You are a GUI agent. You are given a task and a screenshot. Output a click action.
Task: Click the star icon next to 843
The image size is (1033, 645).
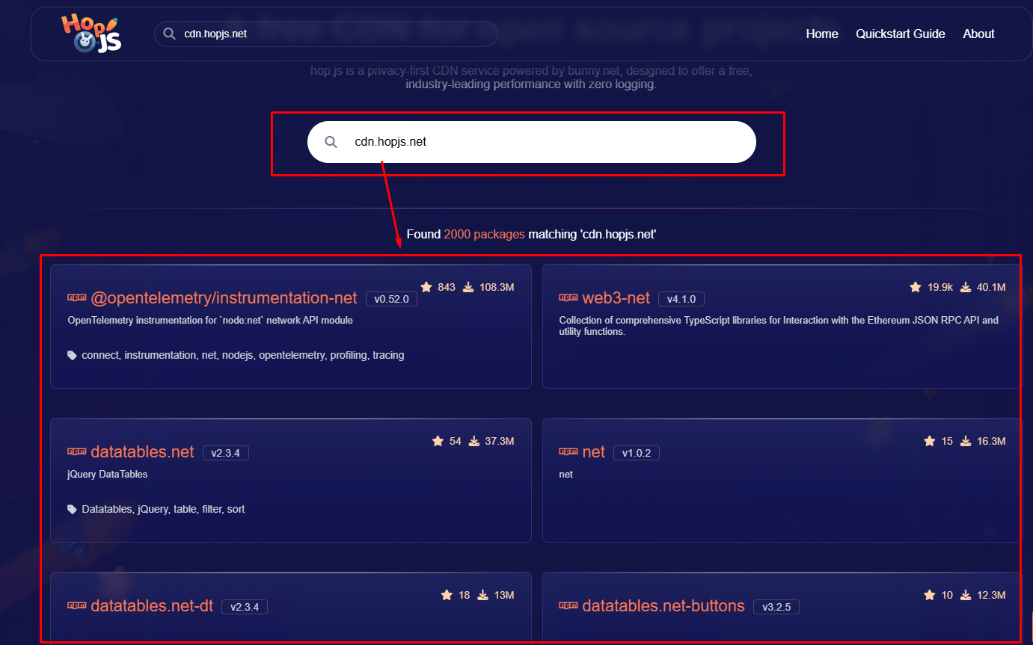(426, 287)
